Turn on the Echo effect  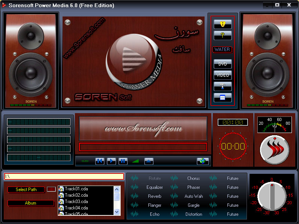pyautogui.click(x=155, y=214)
